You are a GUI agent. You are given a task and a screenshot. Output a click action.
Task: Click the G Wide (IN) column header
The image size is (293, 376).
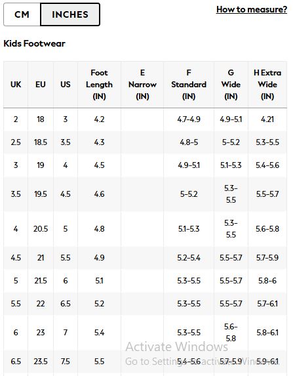point(231,85)
